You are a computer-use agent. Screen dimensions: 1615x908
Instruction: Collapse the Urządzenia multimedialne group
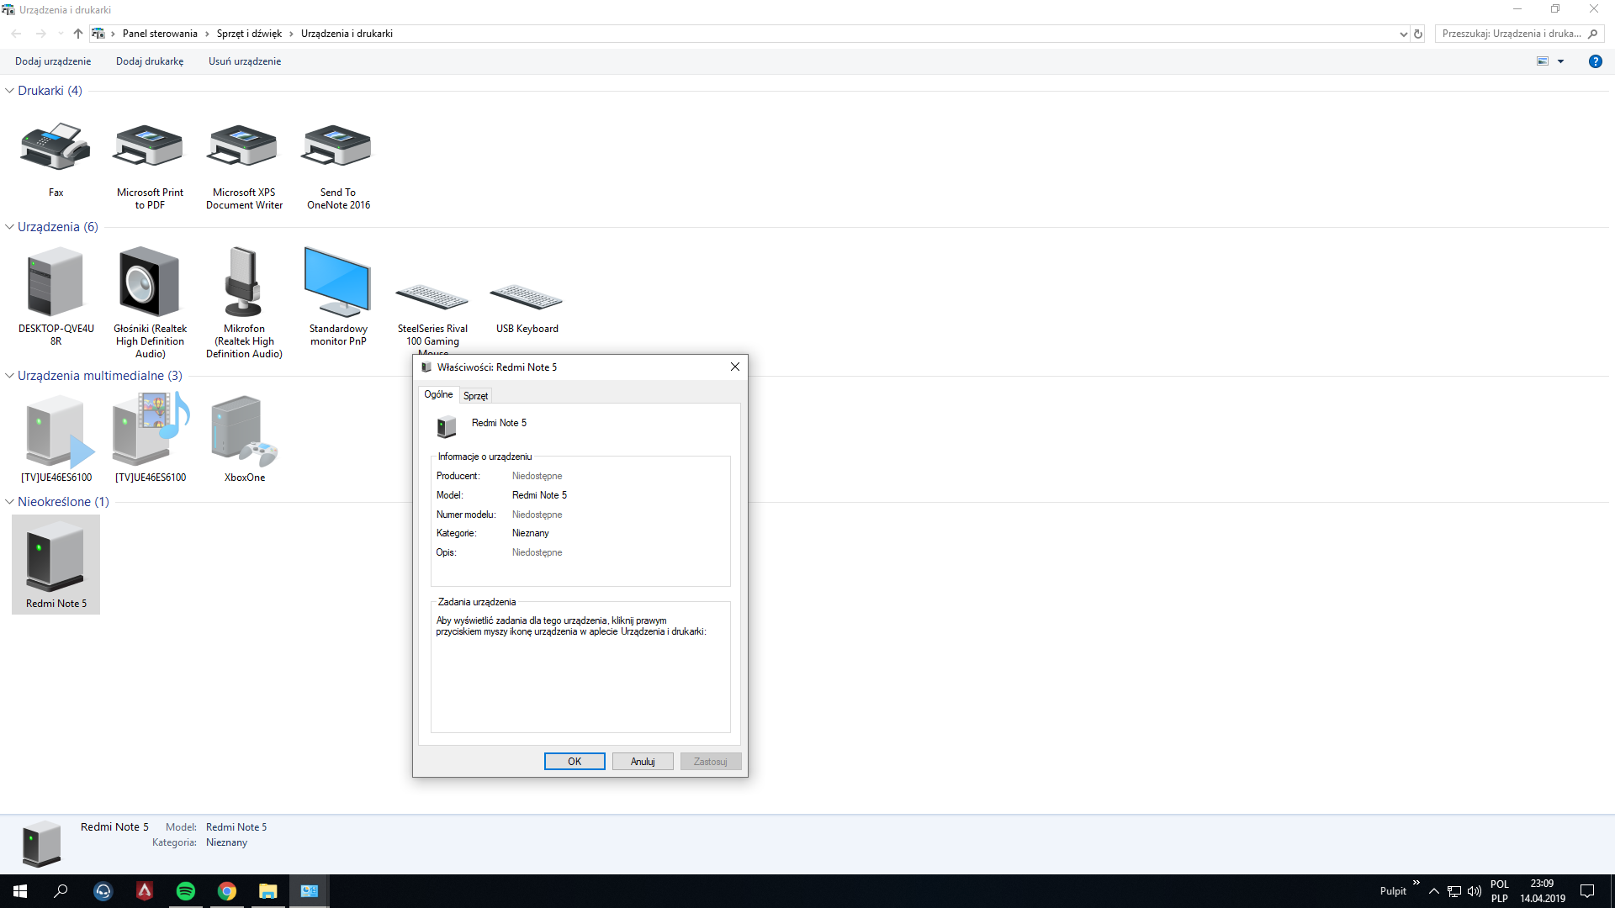tap(9, 376)
